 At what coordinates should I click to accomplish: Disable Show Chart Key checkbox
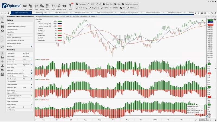coord(31,104)
